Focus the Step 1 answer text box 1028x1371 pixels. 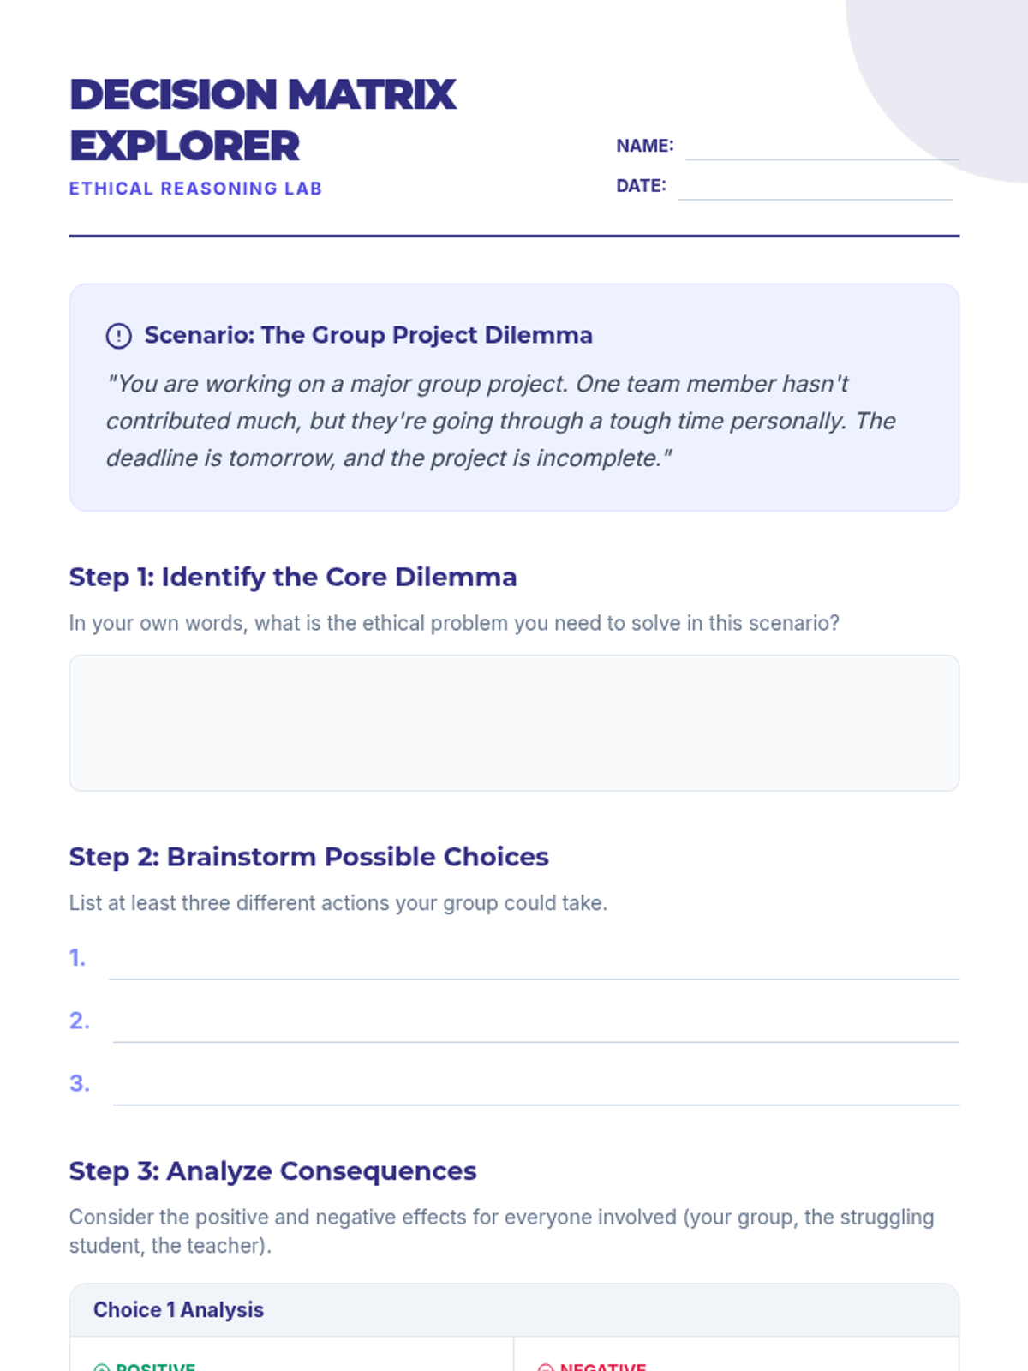click(x=514, y=723)
